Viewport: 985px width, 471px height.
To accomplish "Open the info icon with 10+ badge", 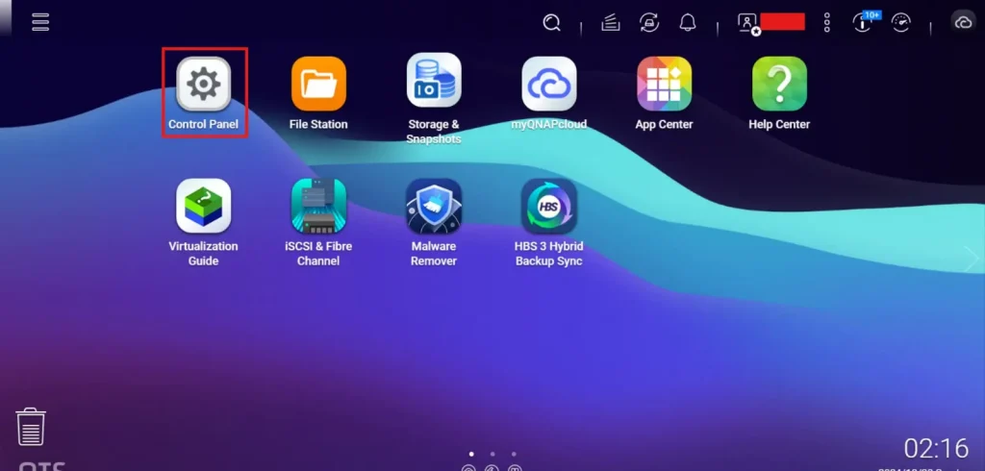I will coord(866,22).
